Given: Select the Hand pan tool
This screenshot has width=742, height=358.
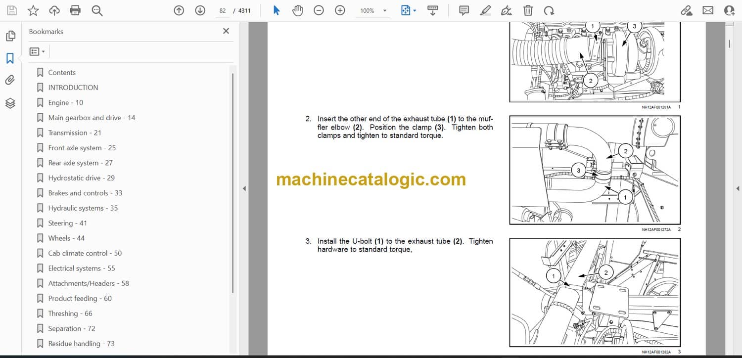Looking at the screenshot, I should (297, 10).
